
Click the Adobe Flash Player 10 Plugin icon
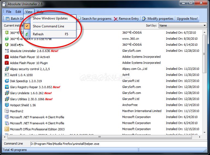tap(7, 63)
